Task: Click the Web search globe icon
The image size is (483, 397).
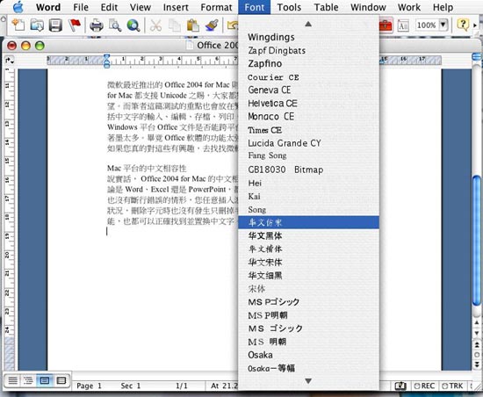Action: pos(133,25)
